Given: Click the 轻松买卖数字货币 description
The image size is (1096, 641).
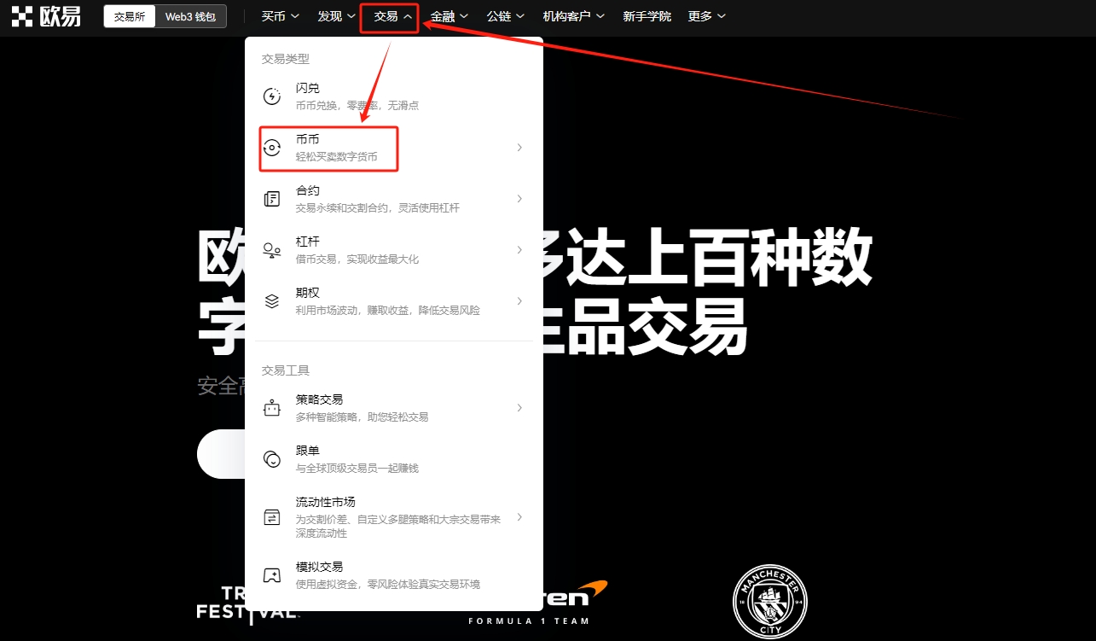Looking at the screenshot, I should tap(336, 157).
